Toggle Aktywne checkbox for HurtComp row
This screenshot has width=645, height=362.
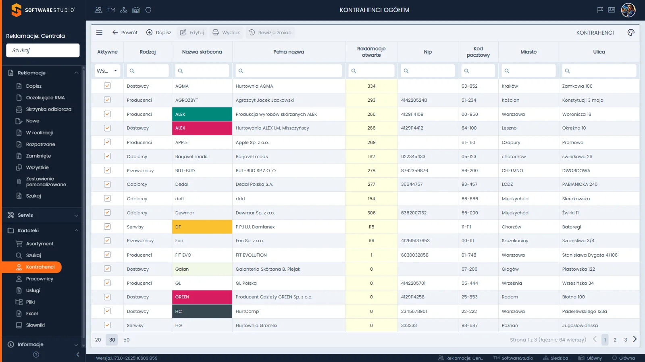click(107, 311)
